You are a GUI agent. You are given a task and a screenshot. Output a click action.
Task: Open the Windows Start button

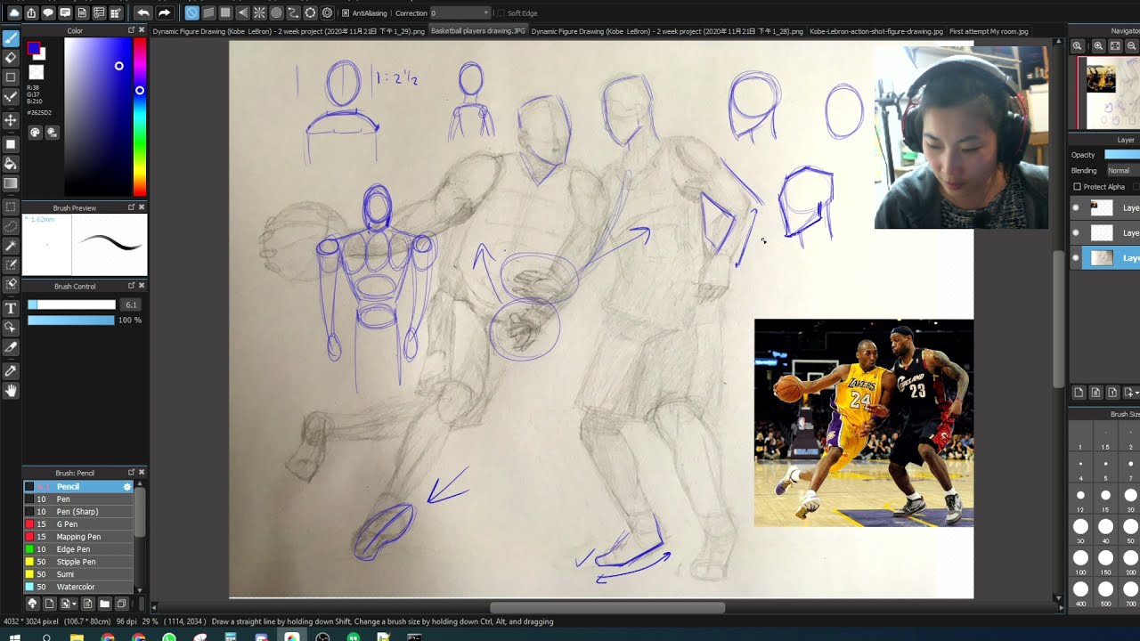[x=14, y=637]
